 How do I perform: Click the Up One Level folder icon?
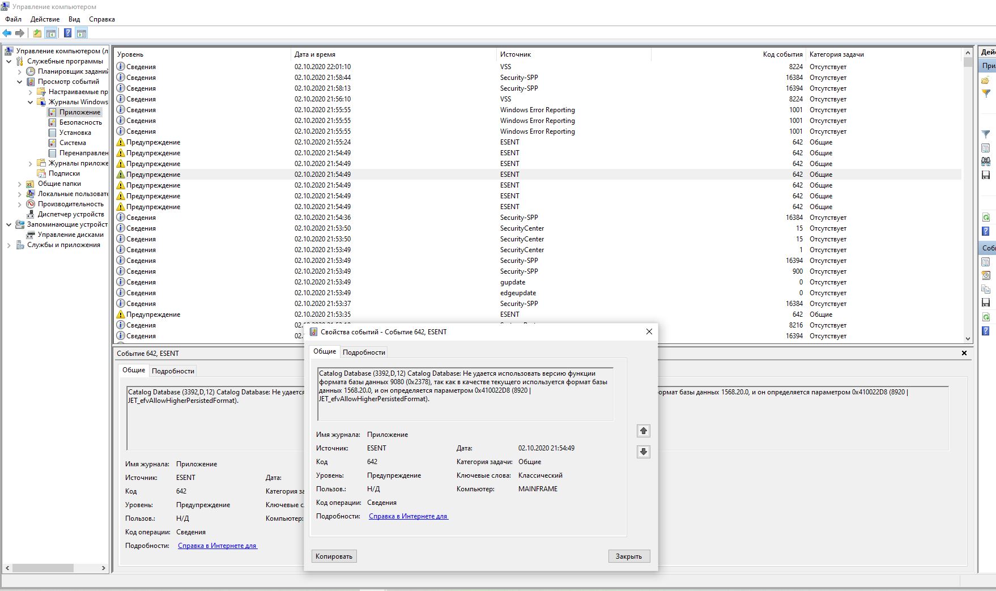pos(37,33)
